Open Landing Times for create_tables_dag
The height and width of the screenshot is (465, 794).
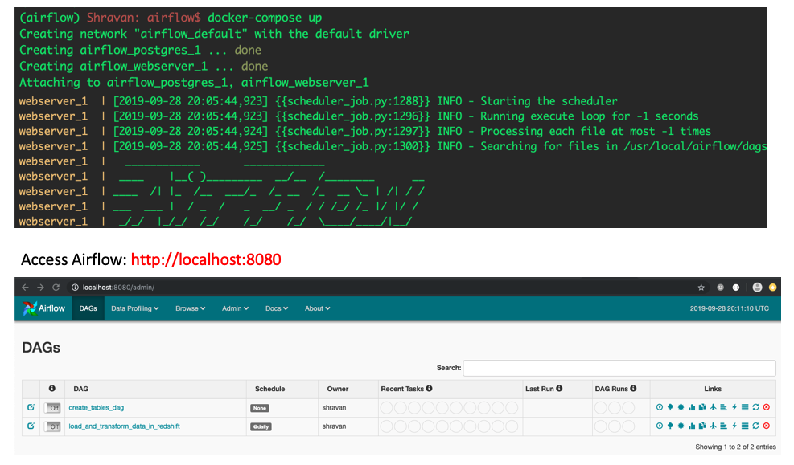point(714,407)
